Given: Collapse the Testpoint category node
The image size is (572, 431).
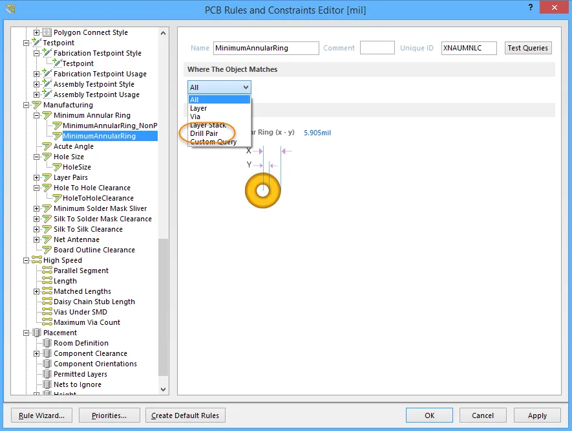Looking at the screenshot, I should tap(26, 43).
